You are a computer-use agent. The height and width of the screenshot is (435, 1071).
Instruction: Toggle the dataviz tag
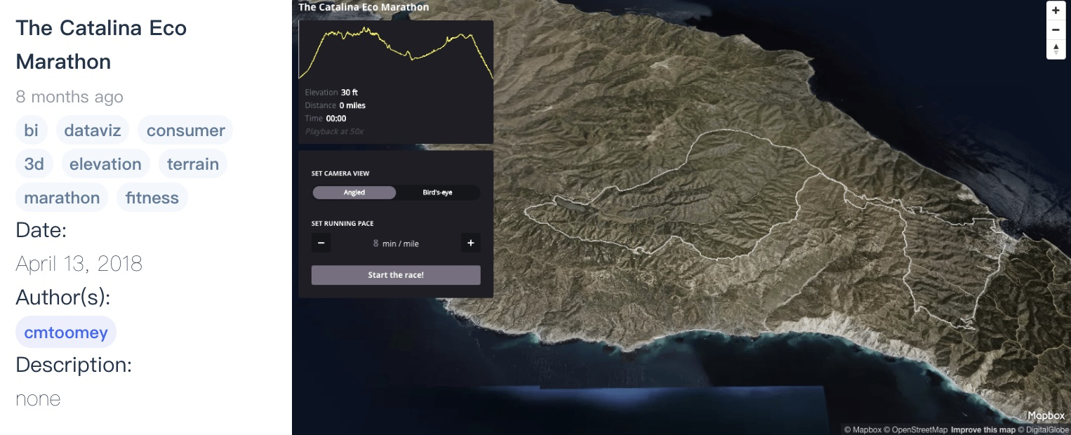92,130
